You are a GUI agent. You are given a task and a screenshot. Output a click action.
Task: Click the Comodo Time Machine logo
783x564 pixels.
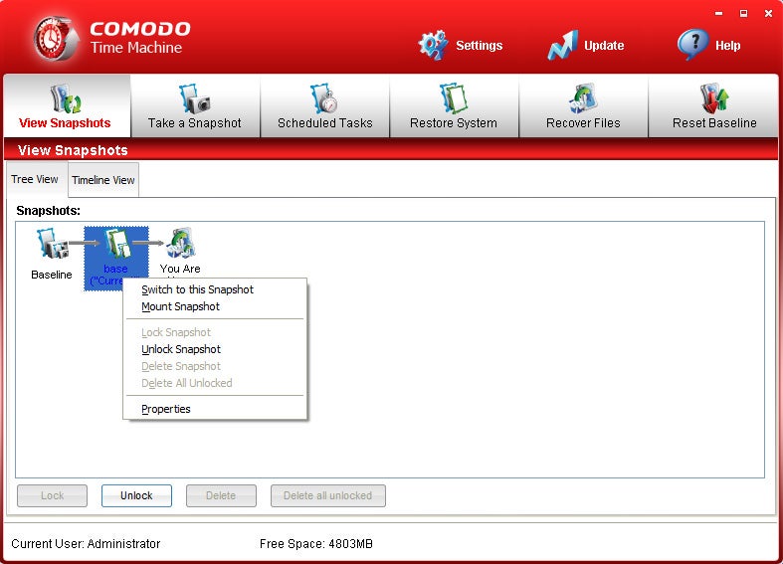pos(56,38)
